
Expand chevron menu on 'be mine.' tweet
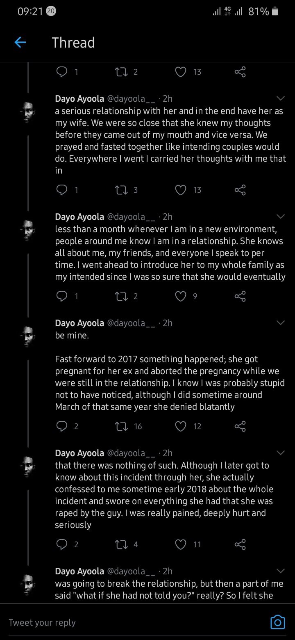tap(281, 323)
